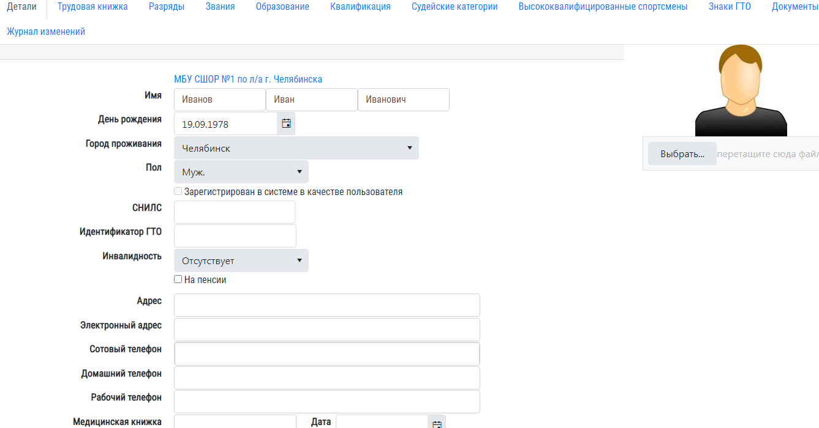This screenshot has width=819, height=428.
Task: Open the Судейские категории tab
Action: (x=455, y=7)
